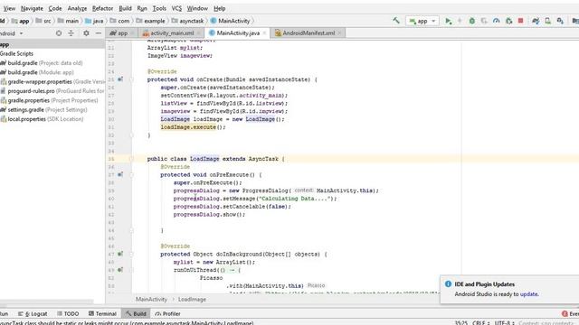Click override gutter icon beside doInBackground
The width and height of the screenshot is (579, 325).
tap(120, 254)
